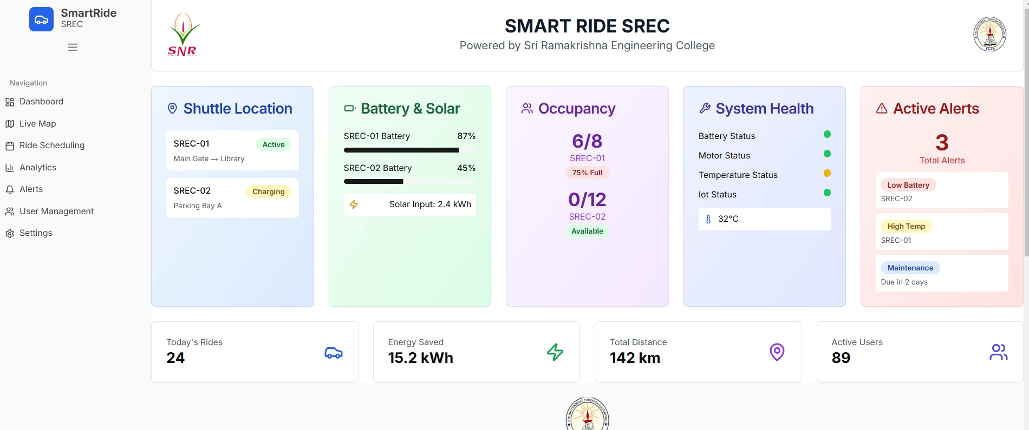Click the Solar Input 2.4 kWh box
1029x430 pixels.
pos(410,204)
